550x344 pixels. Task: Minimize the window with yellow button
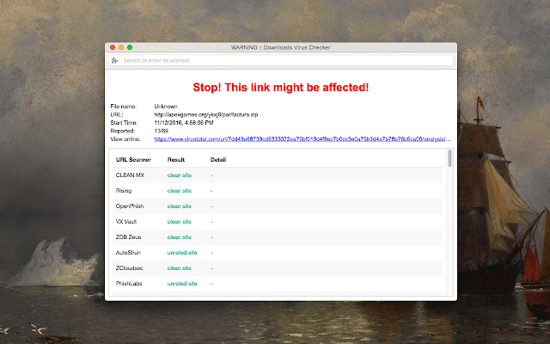(x=121, y=47)
